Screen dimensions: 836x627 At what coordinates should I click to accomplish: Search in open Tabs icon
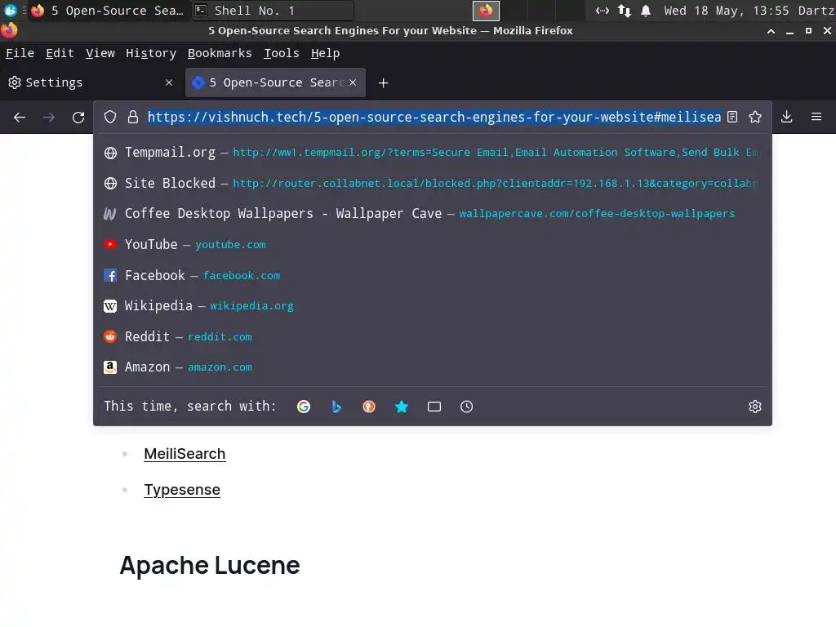pyautogui.click(x=434, y=407)
